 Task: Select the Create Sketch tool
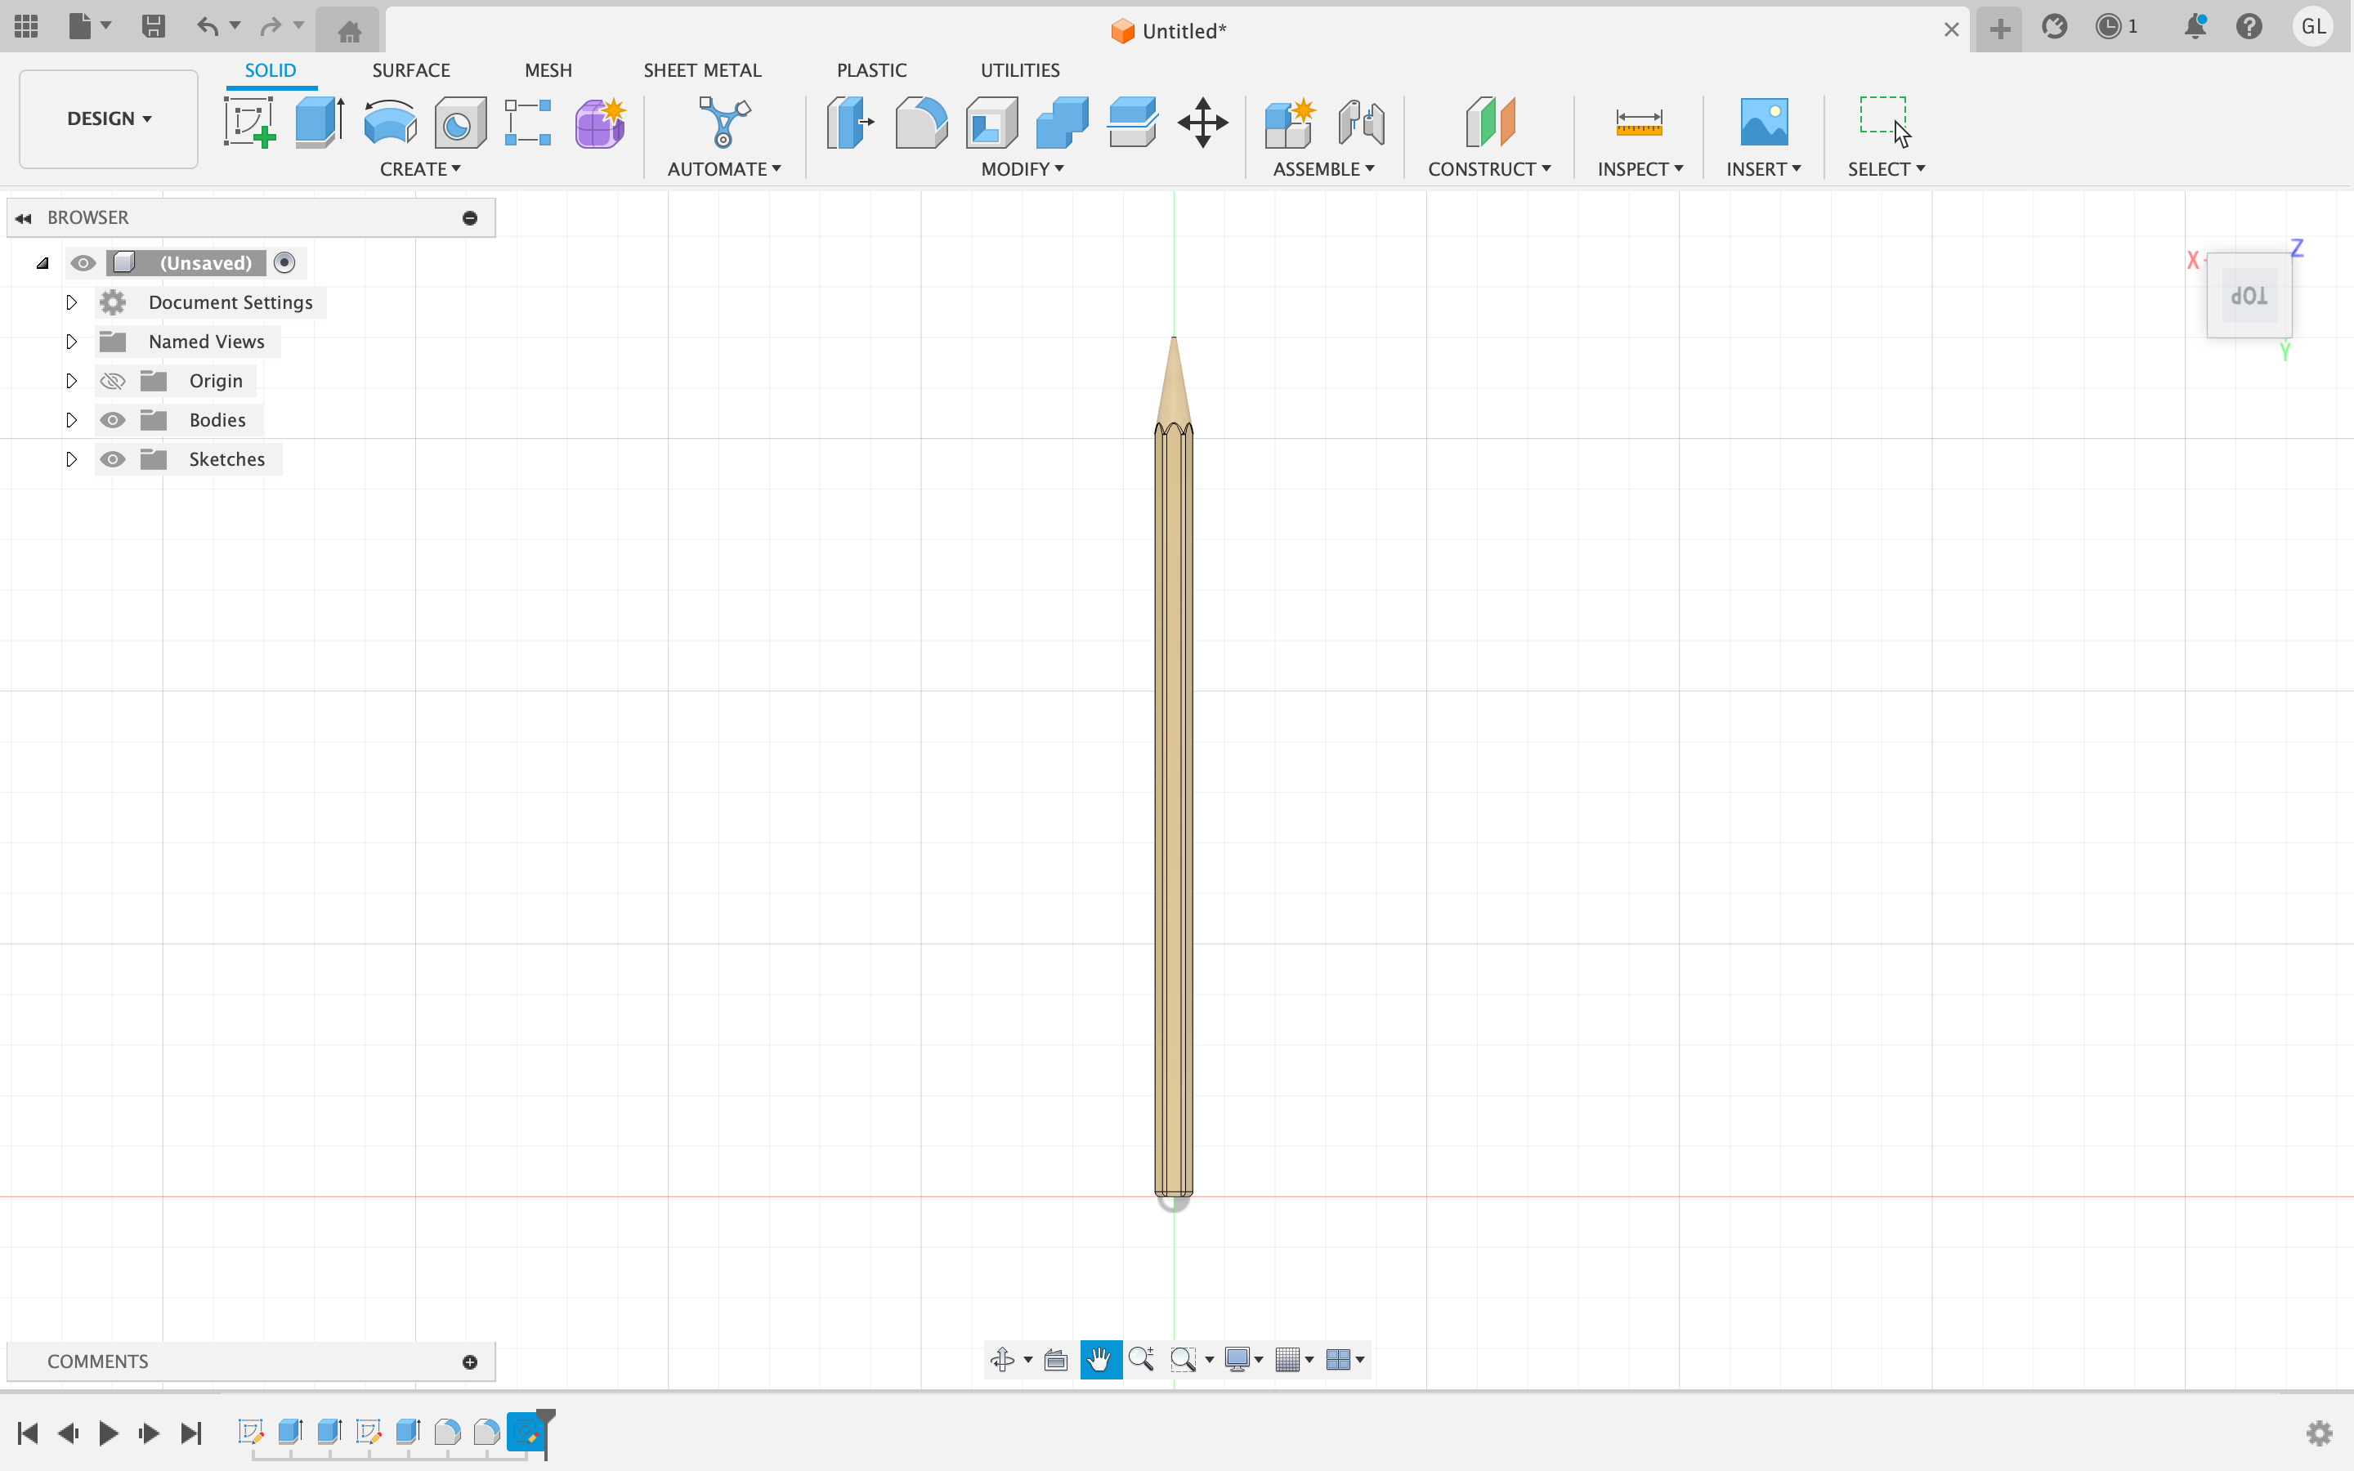(250, 123)
